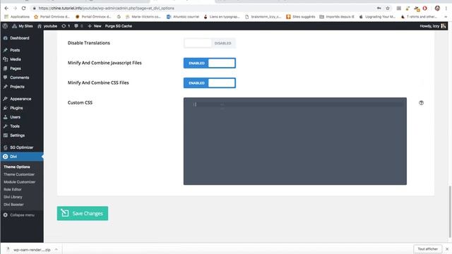Go back with the browser back arrow
Image resolution: width=452 pixels, height=254 pixels.
click(6, 8)
